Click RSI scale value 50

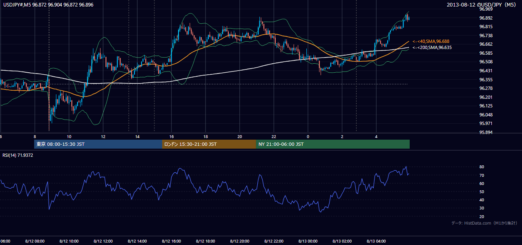482,192
